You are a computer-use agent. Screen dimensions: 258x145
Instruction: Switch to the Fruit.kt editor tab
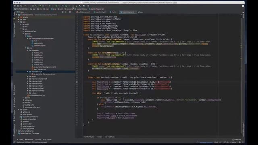pyautogui.click(x=113, y=12)
